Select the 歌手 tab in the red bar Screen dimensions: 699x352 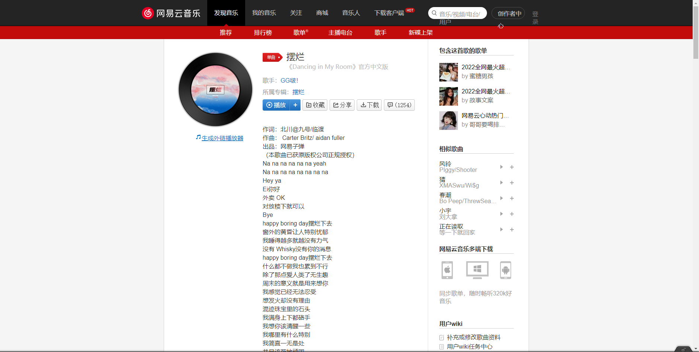pyautogui.click(x=380, y=32)
